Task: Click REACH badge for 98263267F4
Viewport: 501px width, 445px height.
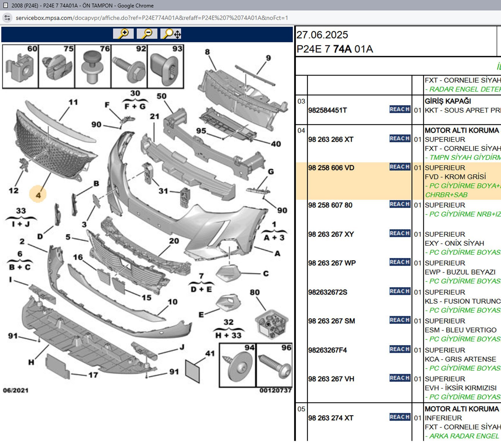Action: click(x=399, y=349)
